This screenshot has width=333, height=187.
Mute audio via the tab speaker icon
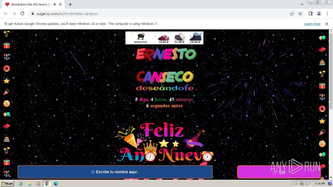click(55, 4)
